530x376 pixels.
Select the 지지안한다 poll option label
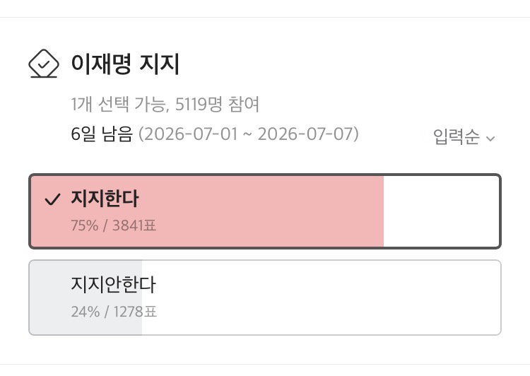pyautogui.click(x=113, y=284)
